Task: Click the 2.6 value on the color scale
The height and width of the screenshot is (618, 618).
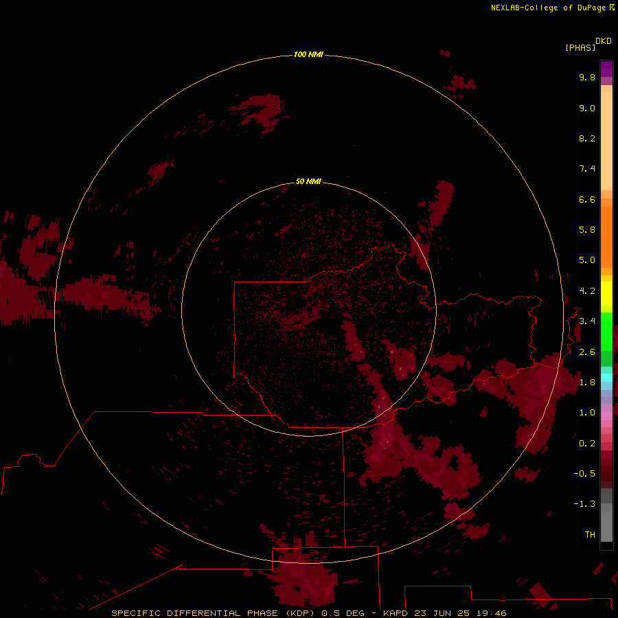Action: (x=587, y=352)
